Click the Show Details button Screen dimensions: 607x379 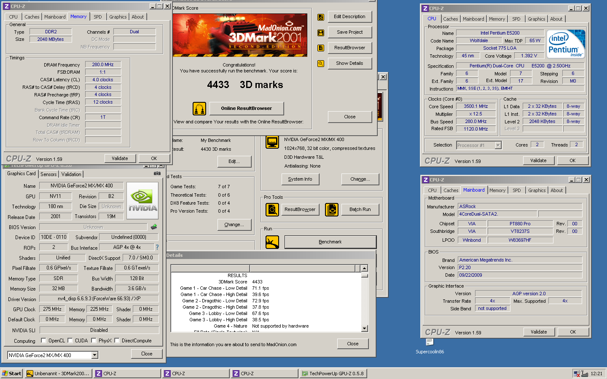[349, 64]
